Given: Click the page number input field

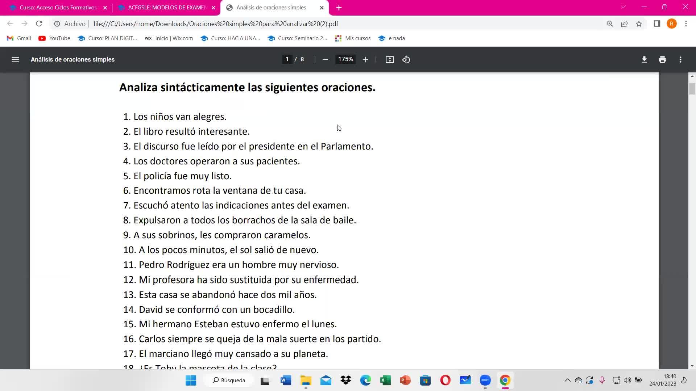Looking at the screenshot, I should pyautogui.click(x=287, y=59).
